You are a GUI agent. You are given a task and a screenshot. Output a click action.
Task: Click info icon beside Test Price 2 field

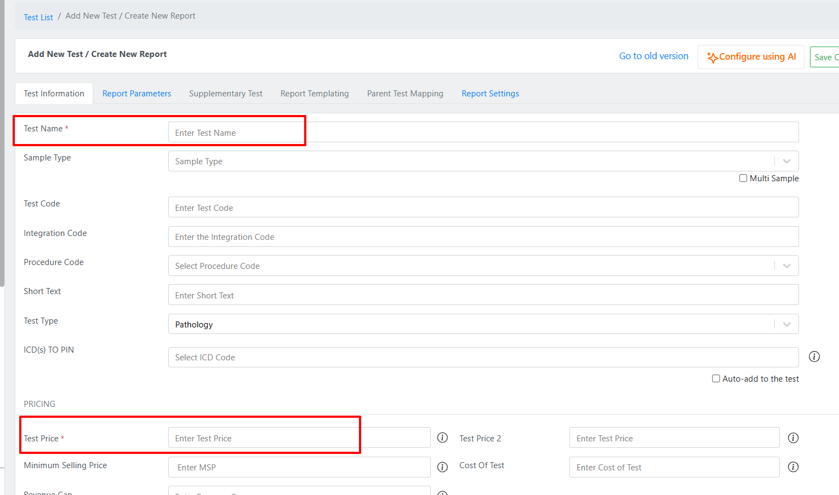(793, 438)
